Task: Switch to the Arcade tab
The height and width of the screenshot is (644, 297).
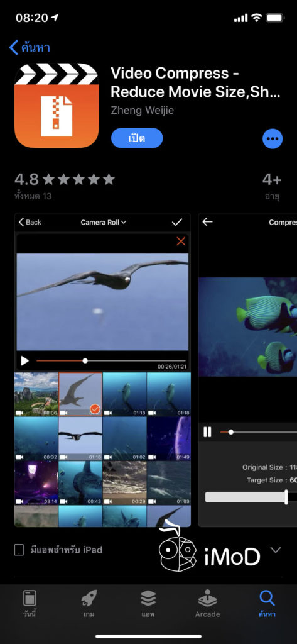Action: coord(207,604)
